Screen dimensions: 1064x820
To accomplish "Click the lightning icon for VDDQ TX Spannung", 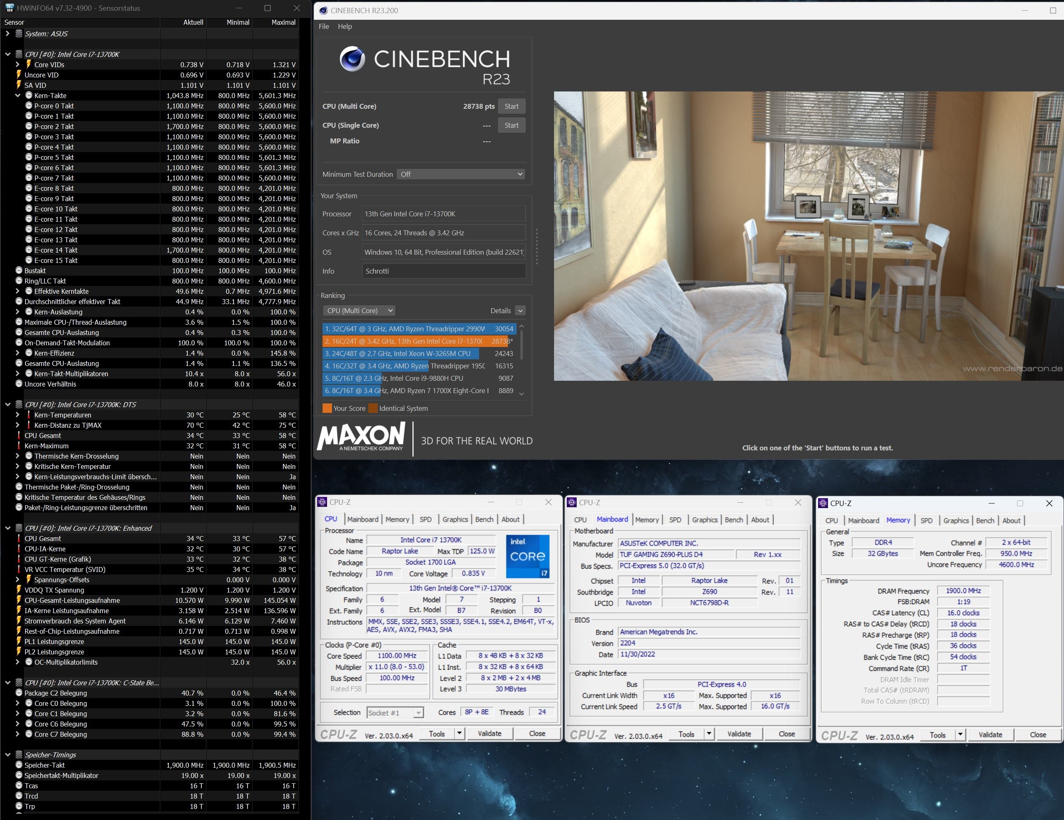I will pyautogui.click(x=19, y=590).
